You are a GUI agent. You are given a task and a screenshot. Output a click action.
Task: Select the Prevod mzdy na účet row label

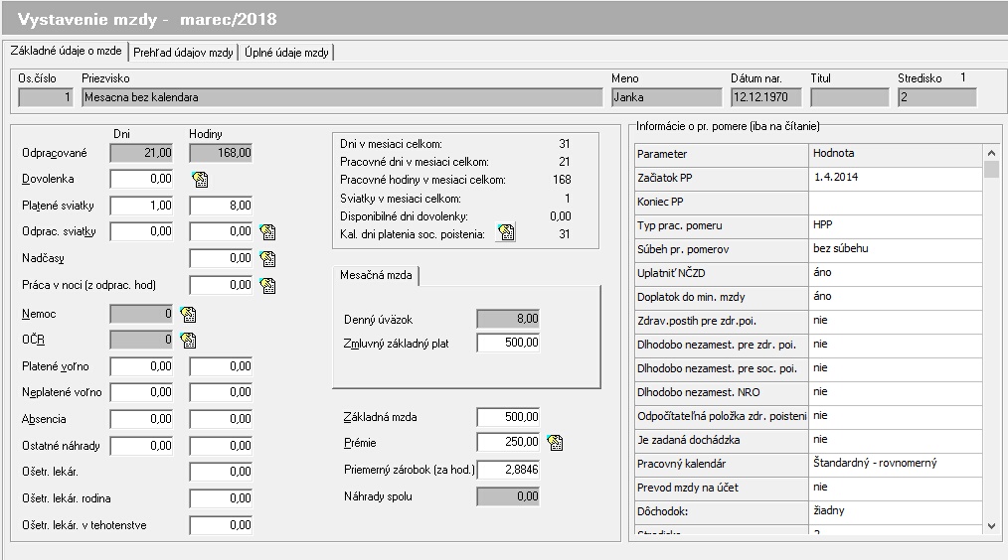722,488
